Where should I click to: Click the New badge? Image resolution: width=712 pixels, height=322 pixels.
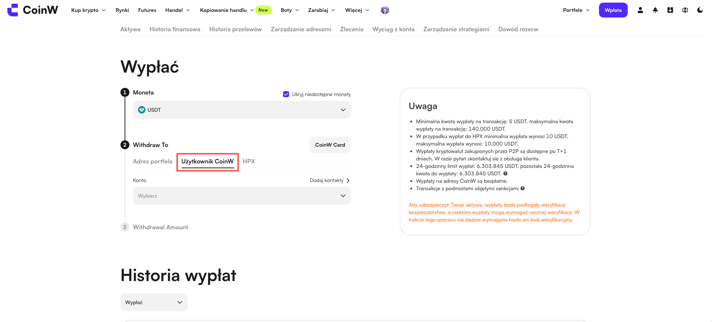[263, 10]
